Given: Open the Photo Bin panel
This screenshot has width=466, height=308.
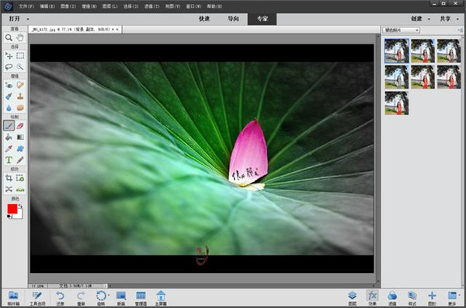Looking at the screenshot, I should tap(13, 298).
